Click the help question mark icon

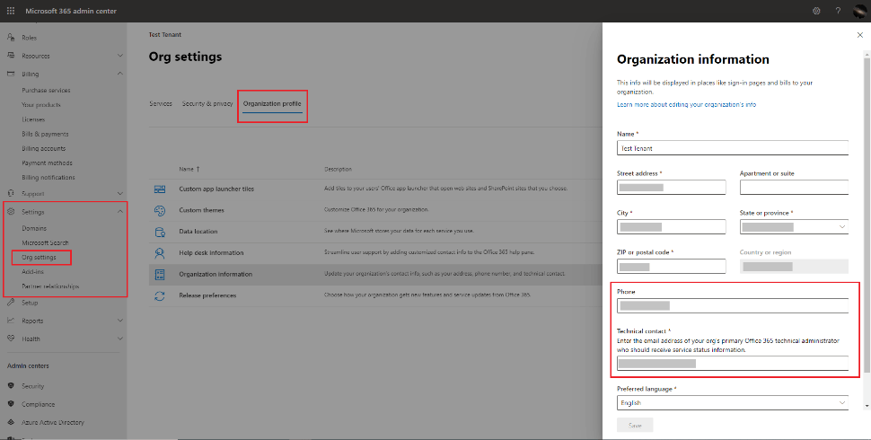point(838,11)
